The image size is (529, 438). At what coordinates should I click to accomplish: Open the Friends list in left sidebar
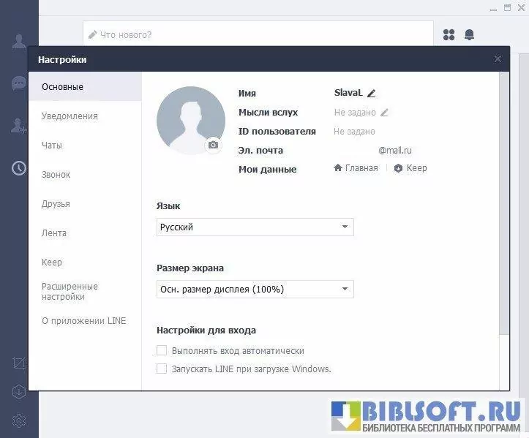click(19, 42)
